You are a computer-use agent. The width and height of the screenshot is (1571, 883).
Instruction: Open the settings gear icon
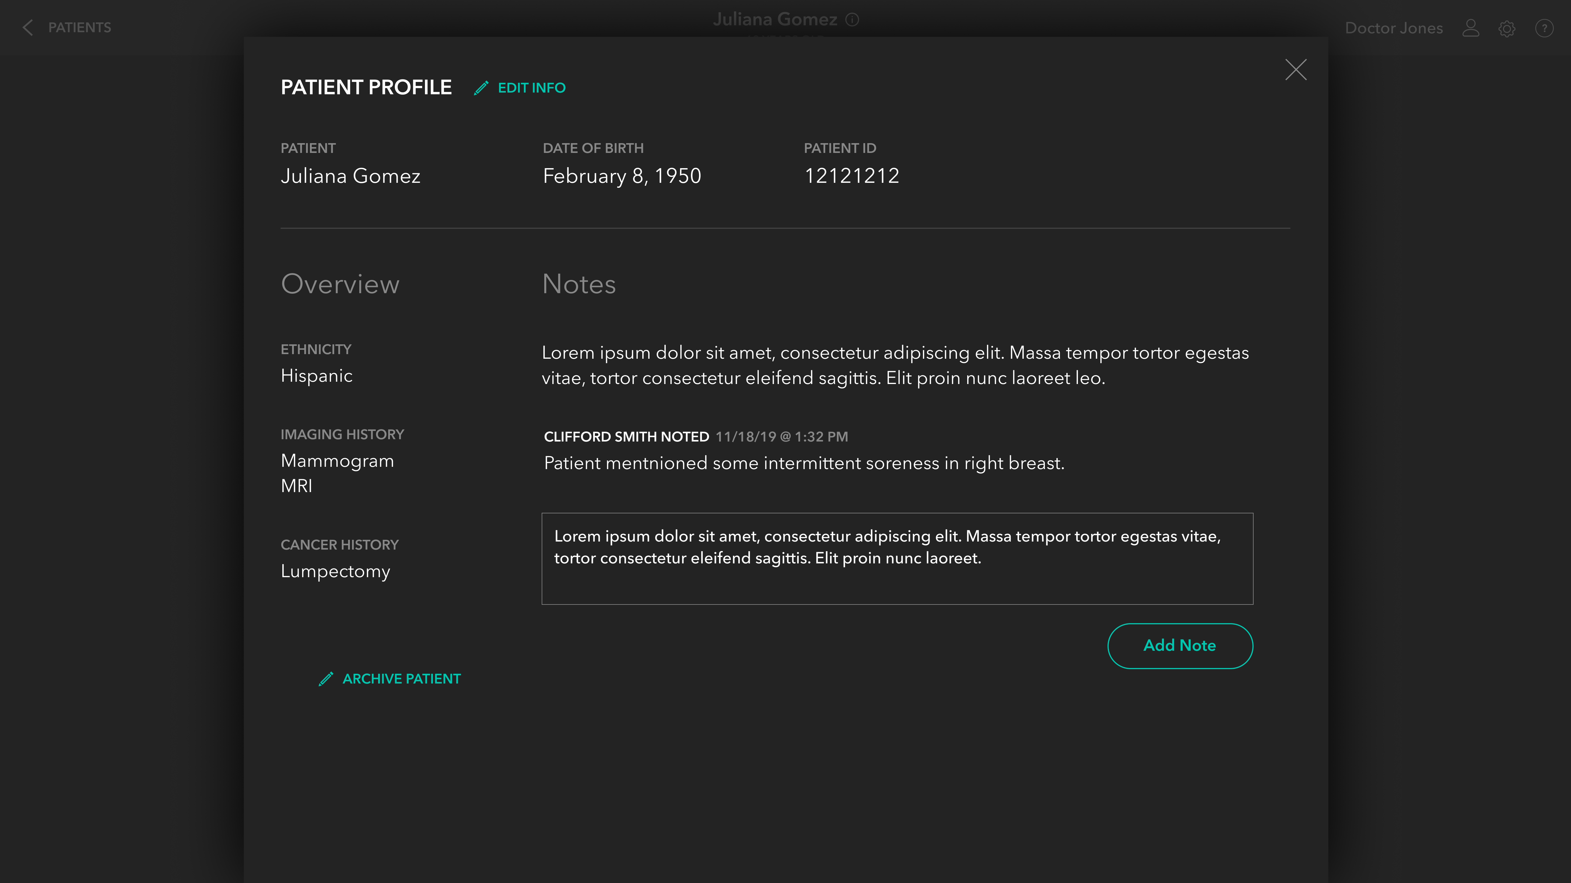pyautogui.click(x=1506, y=28)
